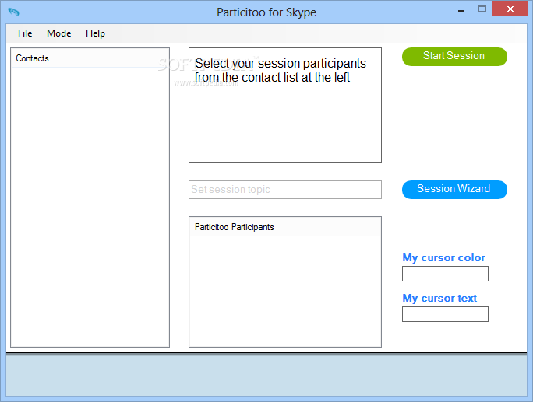Viewport: 533px width, 402px height.
Task: Minimize the Particitoo for Skype window
Action: (461, 9)
